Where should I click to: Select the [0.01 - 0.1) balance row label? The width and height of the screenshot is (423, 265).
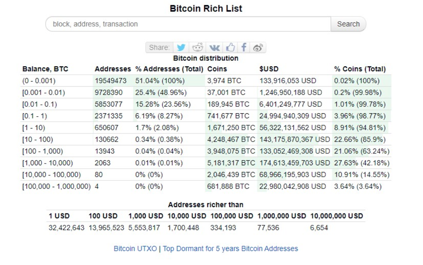[40, 104]
